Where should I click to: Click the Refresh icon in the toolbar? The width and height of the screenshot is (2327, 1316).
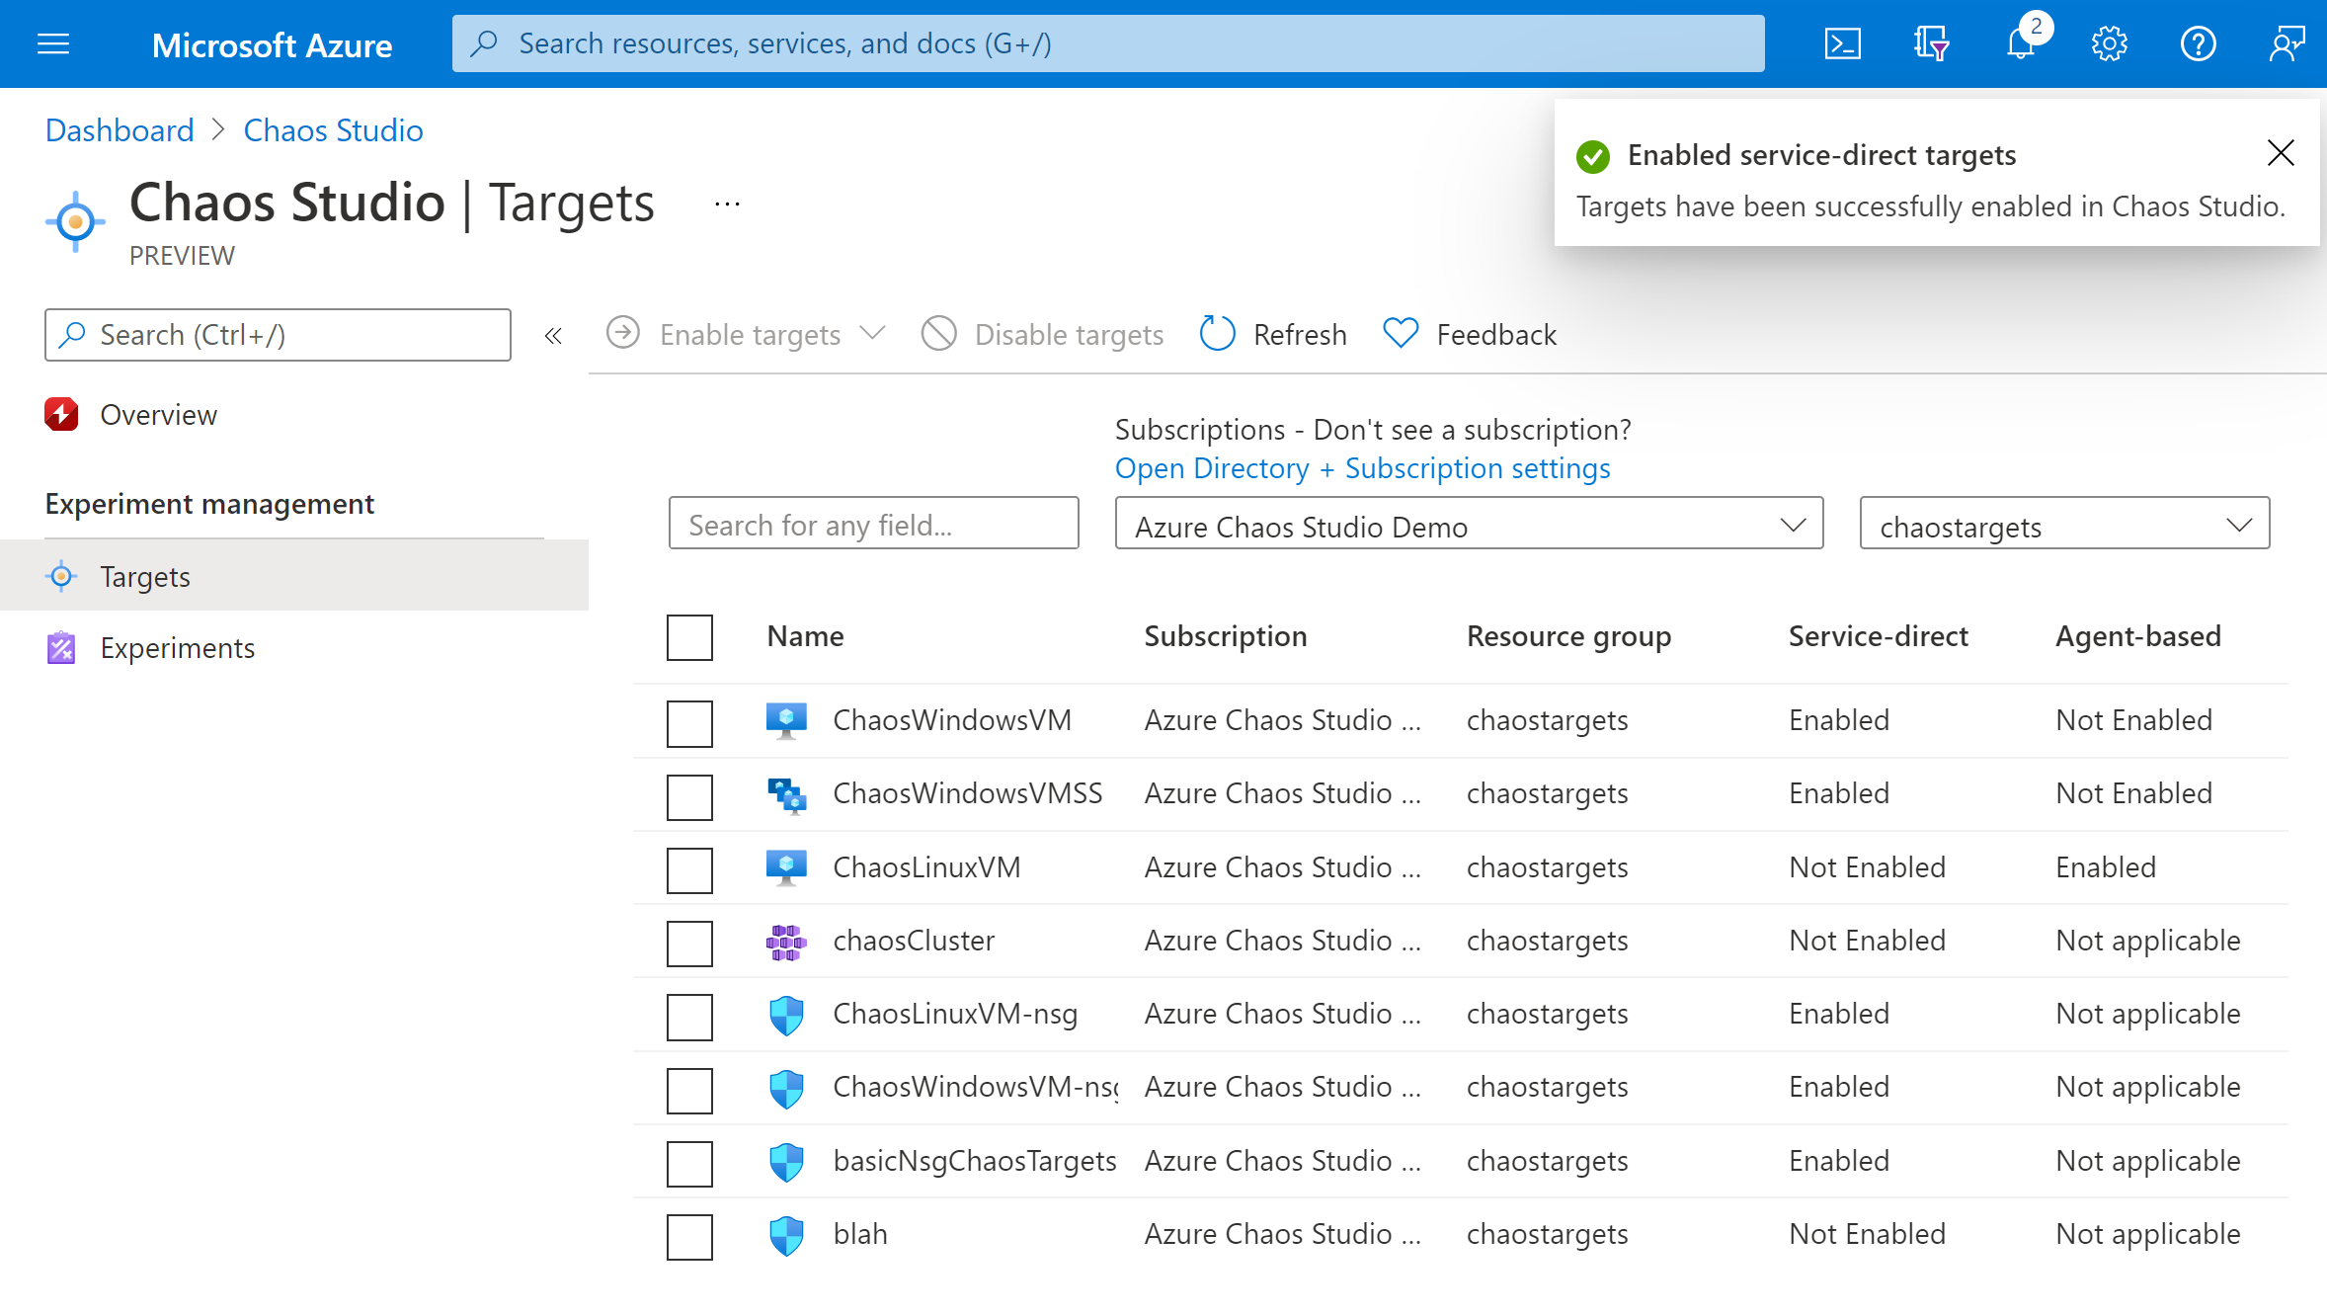click(1218, 333)
